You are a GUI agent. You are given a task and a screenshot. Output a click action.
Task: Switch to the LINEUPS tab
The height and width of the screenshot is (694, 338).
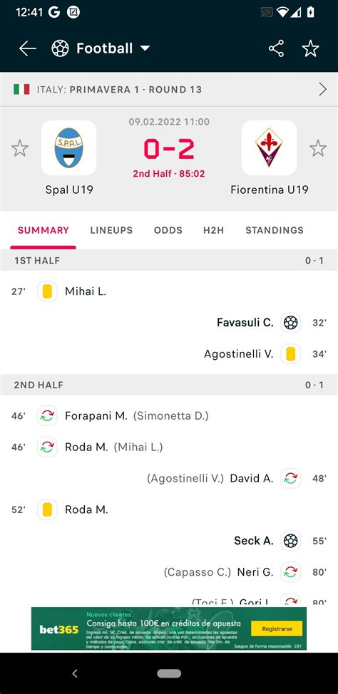pos(111,230)
